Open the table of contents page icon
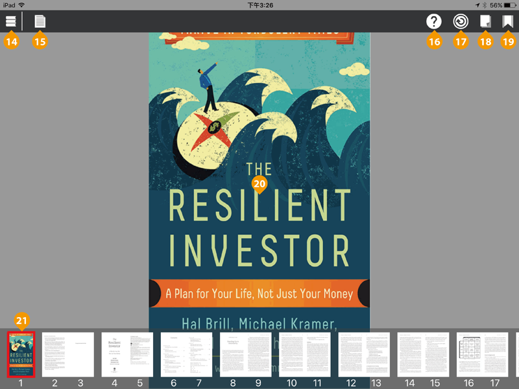 (x=40, y=21)
